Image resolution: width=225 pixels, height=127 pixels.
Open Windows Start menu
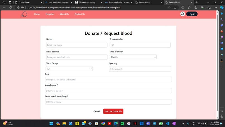click(x=51, y=124)
